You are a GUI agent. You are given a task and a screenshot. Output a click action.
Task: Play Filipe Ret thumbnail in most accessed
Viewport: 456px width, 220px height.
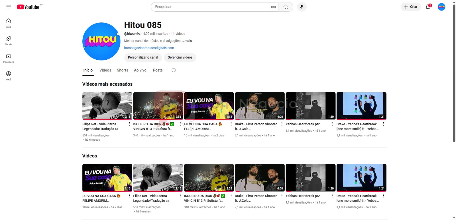click(107, 106)
